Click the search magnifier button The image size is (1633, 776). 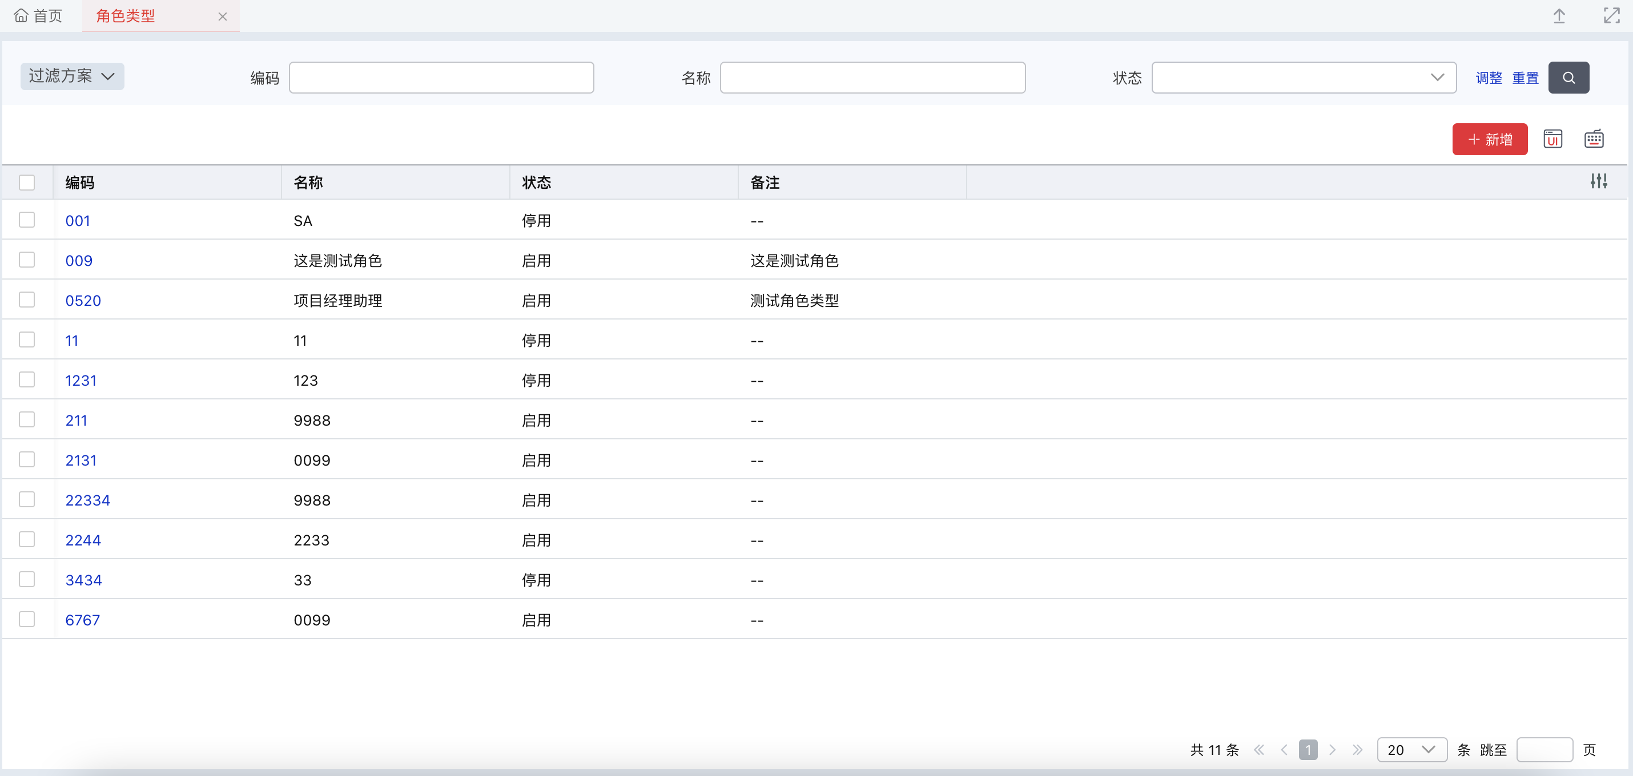[1568, 77]
